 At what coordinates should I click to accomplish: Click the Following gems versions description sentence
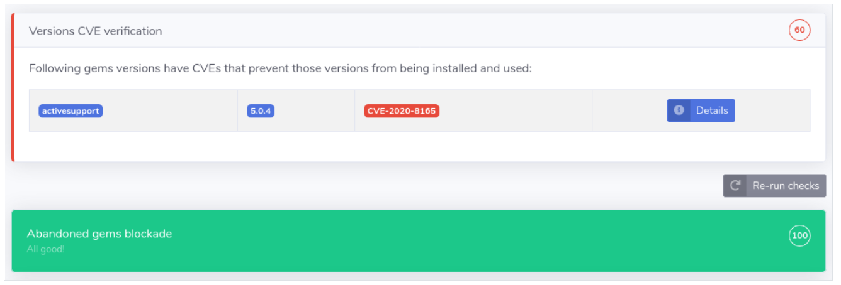[x=280, y=68]
